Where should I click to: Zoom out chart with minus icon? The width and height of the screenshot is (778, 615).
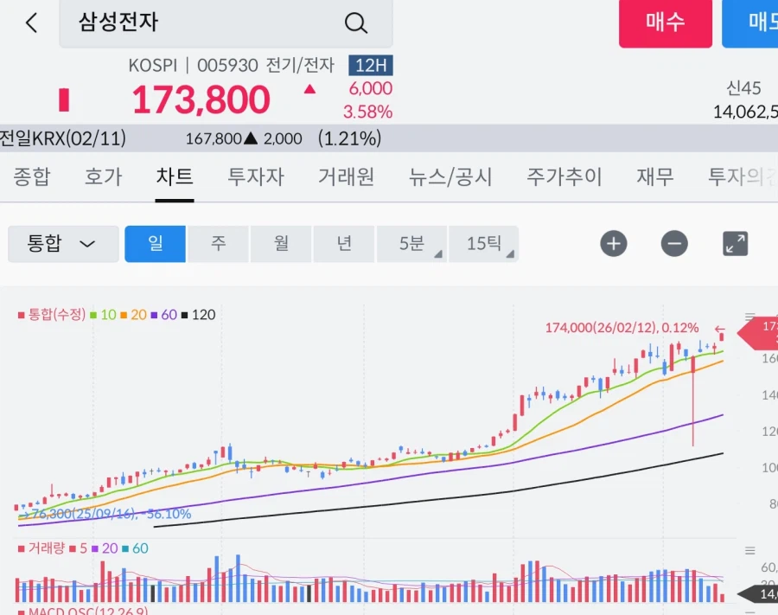click(x=674, y=244)
